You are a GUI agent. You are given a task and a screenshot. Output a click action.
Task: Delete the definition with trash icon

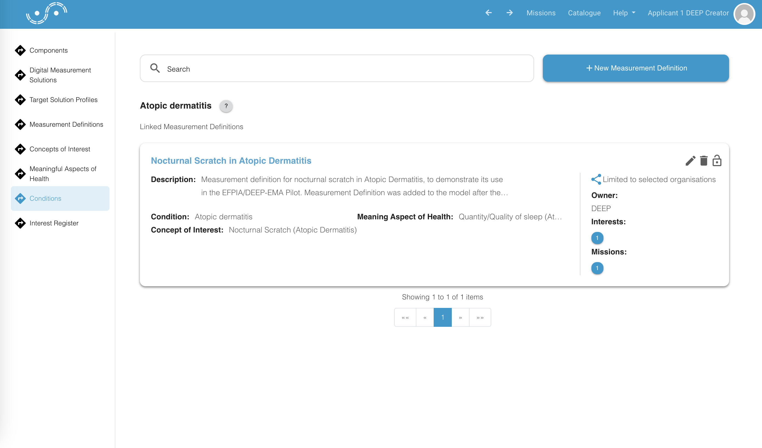tap(704, 160)
